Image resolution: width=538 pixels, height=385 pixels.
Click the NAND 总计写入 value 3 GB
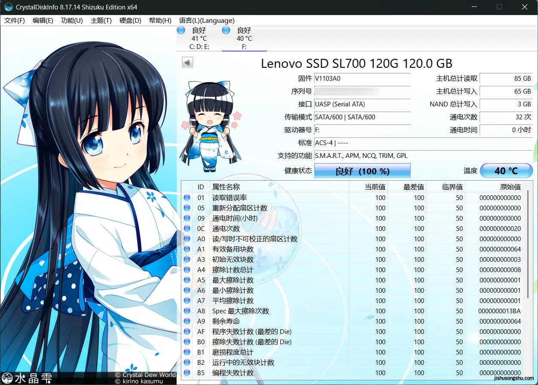pyautogui.click(x=506, y=104)
